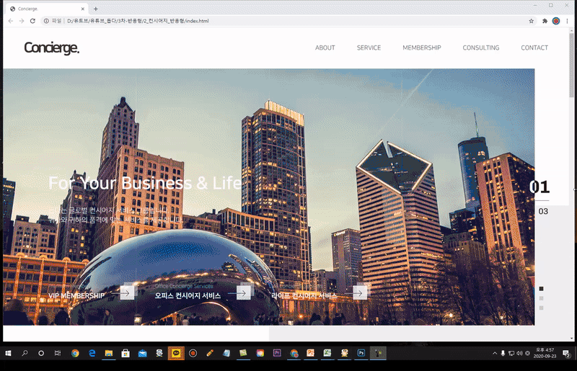Click the scrollbar down arrow
Image resolution: width=577 pixels, height=371 pixels.
pos(571,339)
